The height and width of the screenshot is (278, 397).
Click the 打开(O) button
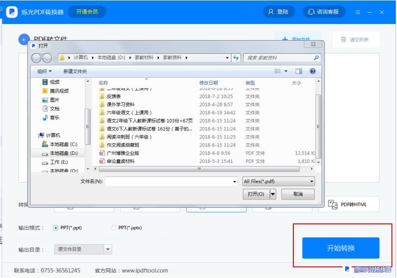(x=256, y=194)
